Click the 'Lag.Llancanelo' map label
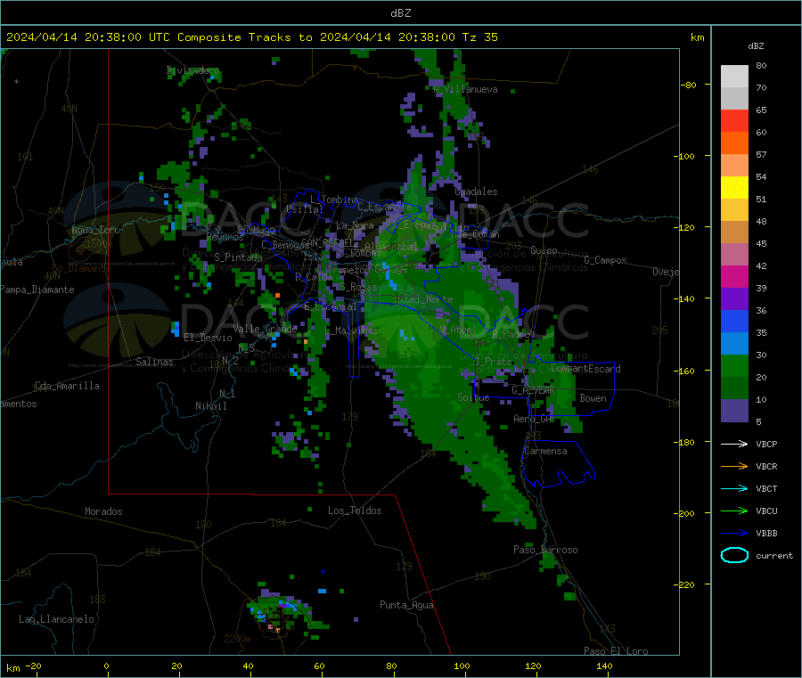The height and width of the screenshot is (678, 802). tap(56, 619)
